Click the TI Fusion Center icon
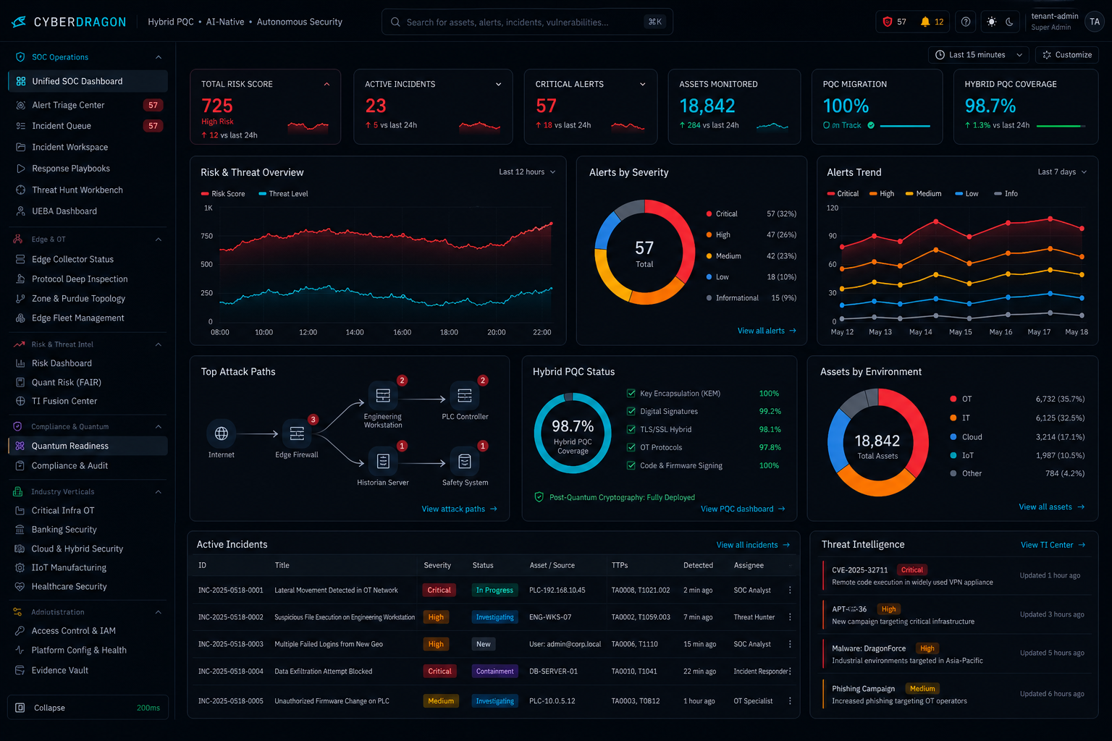The width and height of the screenshot is (1112, 741). pos(20,401)
